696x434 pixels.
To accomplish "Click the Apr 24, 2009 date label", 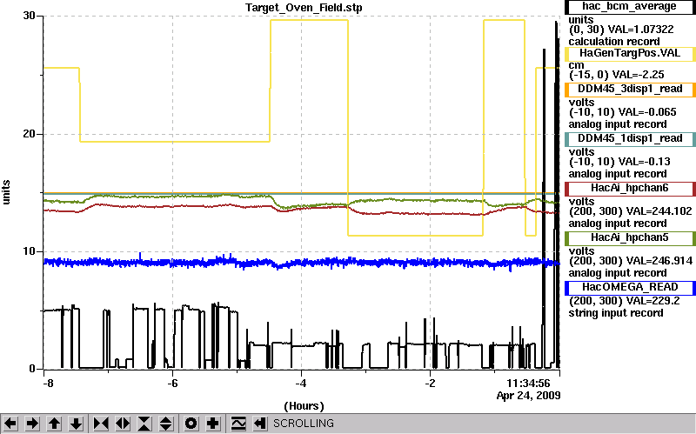I will point(528,396).
